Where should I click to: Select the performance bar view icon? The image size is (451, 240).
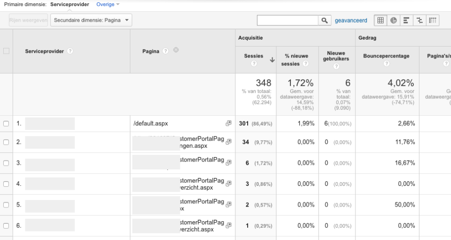point(406,20)
